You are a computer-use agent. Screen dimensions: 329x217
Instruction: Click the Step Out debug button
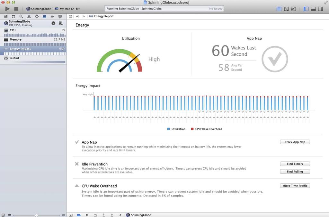point(112,215)
